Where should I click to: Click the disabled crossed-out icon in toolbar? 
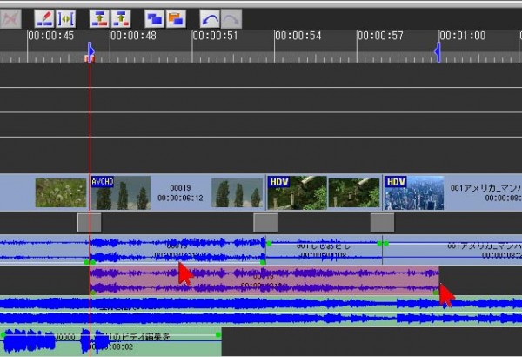[x=12, y=17]
